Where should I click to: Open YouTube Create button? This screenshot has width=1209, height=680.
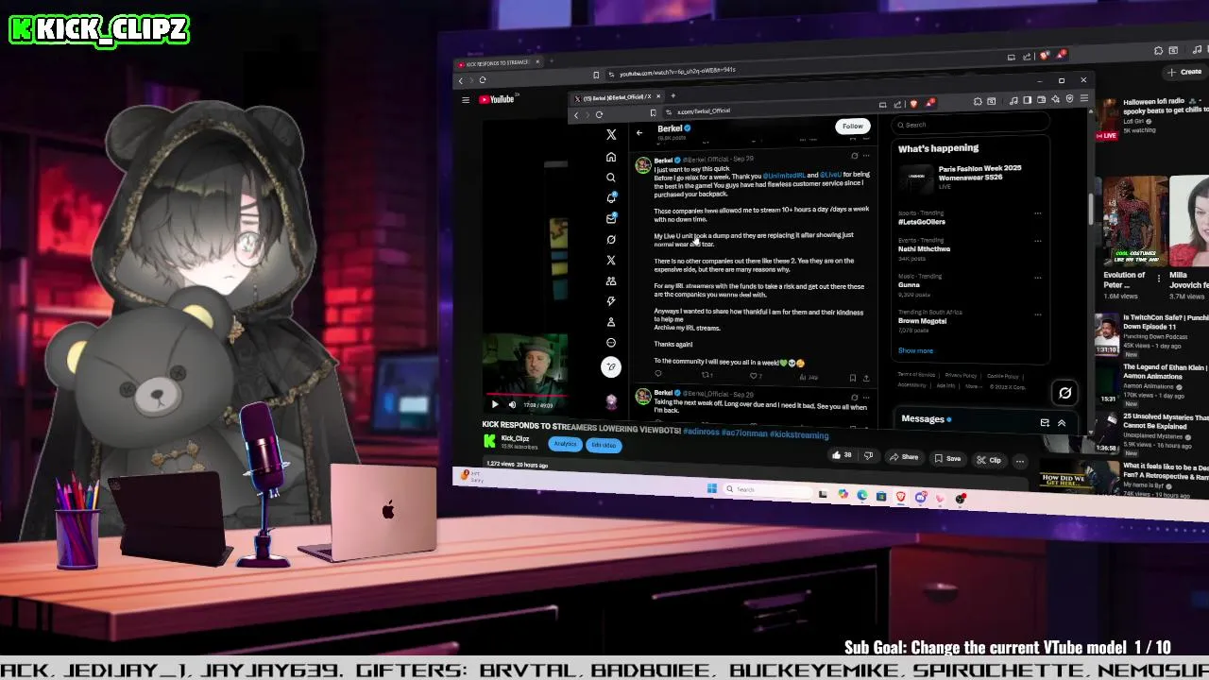click(1184, 72)
